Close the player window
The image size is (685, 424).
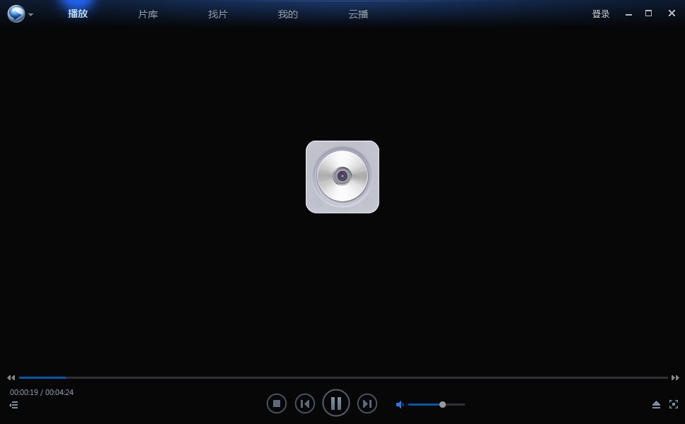tap(672, 13)
